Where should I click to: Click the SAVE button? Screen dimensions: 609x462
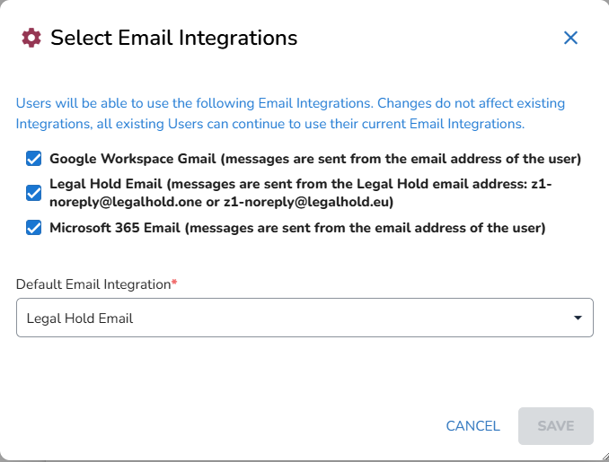point(555,426)
